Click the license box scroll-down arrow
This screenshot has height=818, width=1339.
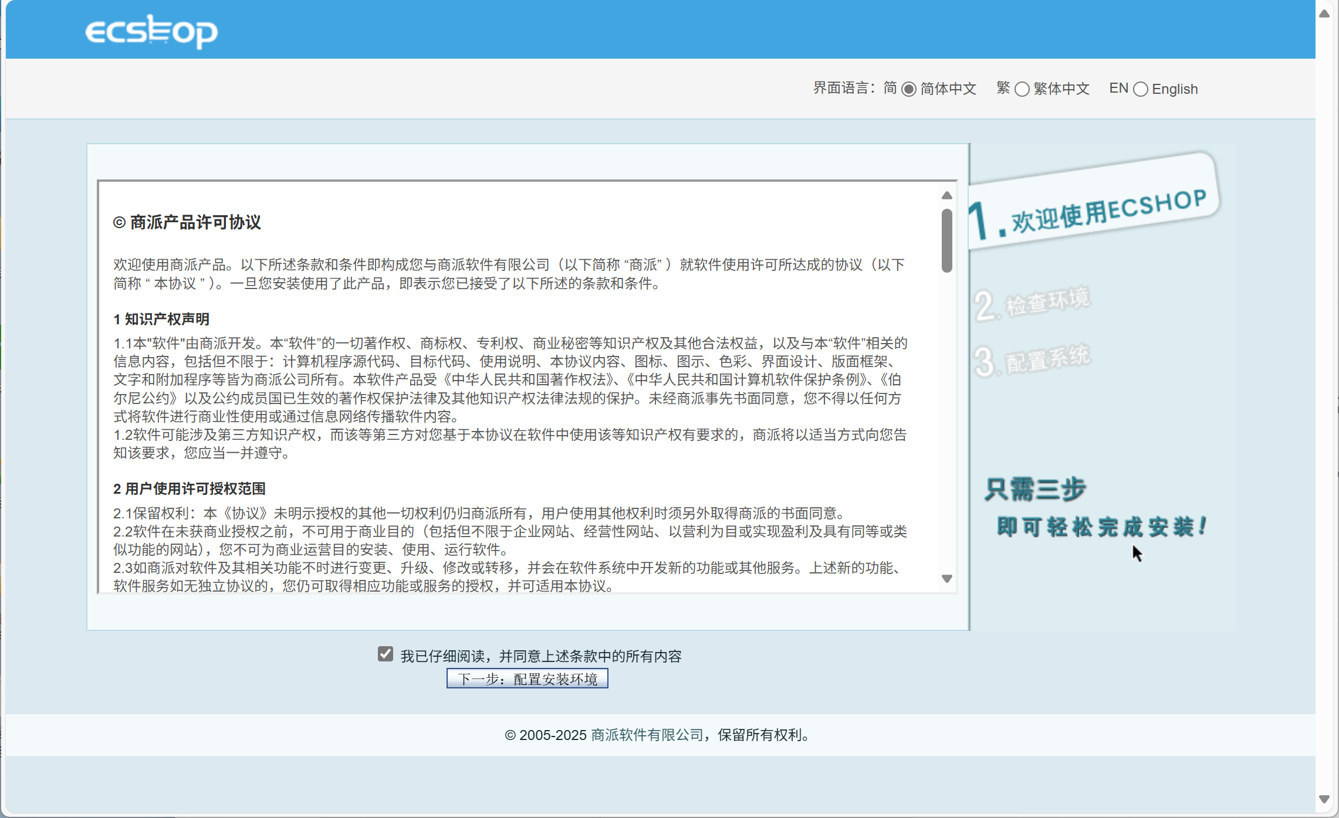(946, 579)
